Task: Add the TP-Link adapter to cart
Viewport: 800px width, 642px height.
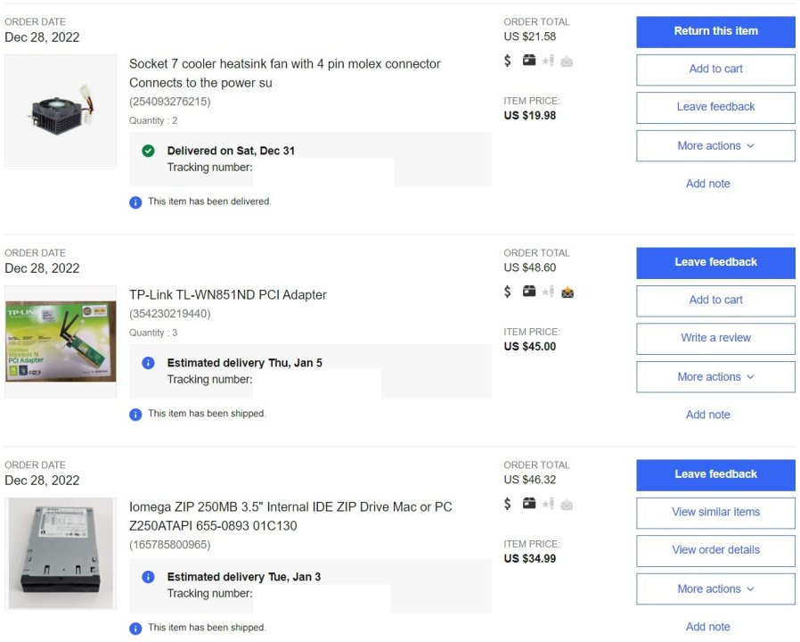Action: pos(715,300)
